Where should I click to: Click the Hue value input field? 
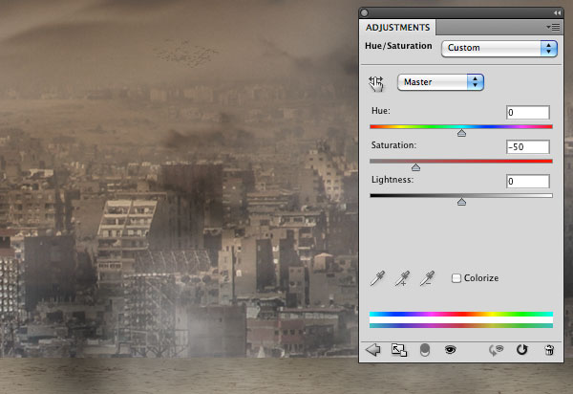click(x=528, y=112)
